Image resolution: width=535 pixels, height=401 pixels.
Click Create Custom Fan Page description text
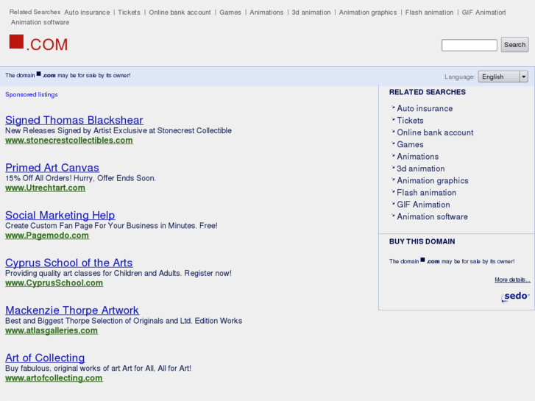click(x=111, y=226)
